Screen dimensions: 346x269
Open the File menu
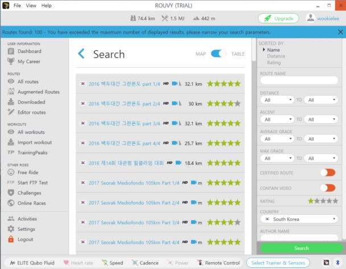[x=17, y=5]
